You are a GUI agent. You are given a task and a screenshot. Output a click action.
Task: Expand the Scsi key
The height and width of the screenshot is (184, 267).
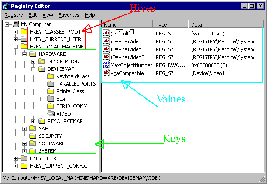(42, 99)
